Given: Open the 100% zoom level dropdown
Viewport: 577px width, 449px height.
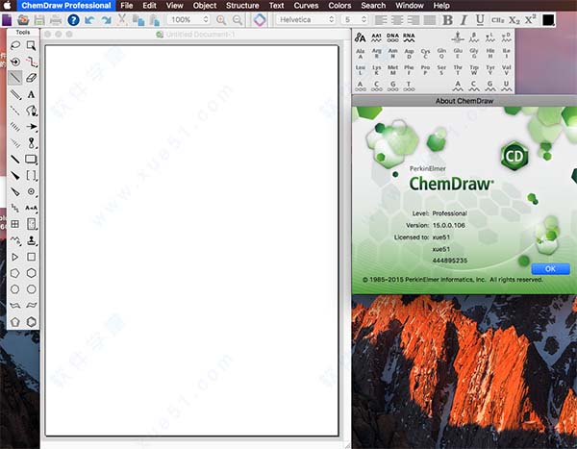Looking at the screenshot, I should [x=188, y=19].
